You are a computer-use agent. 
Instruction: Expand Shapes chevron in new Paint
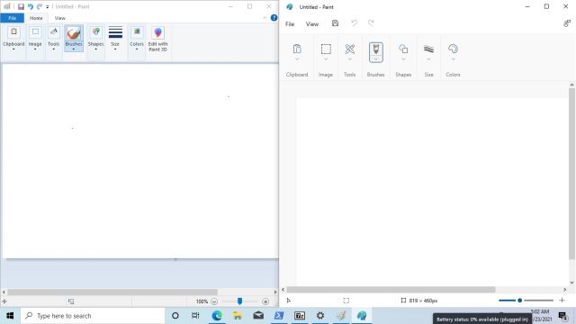[403, 59]
